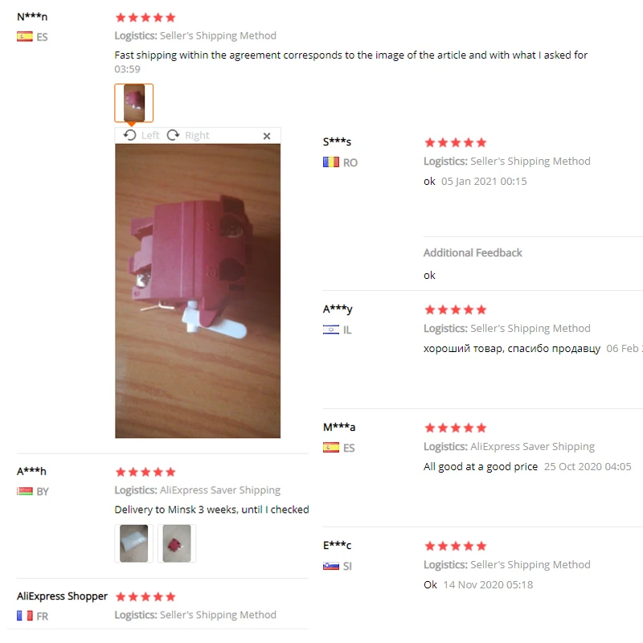The width and height of the screenshot is (643, 643).
Task: Click the reviewer name AliExpress Shopper
Action: [62, 596]
